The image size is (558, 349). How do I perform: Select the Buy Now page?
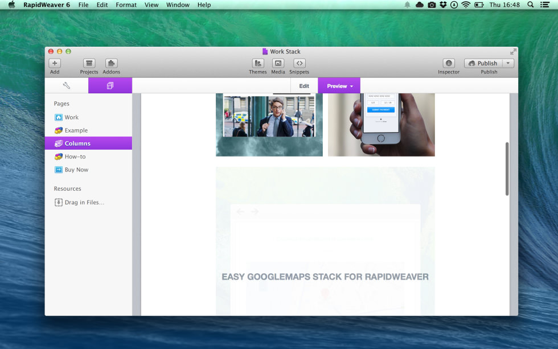point(88,170)
